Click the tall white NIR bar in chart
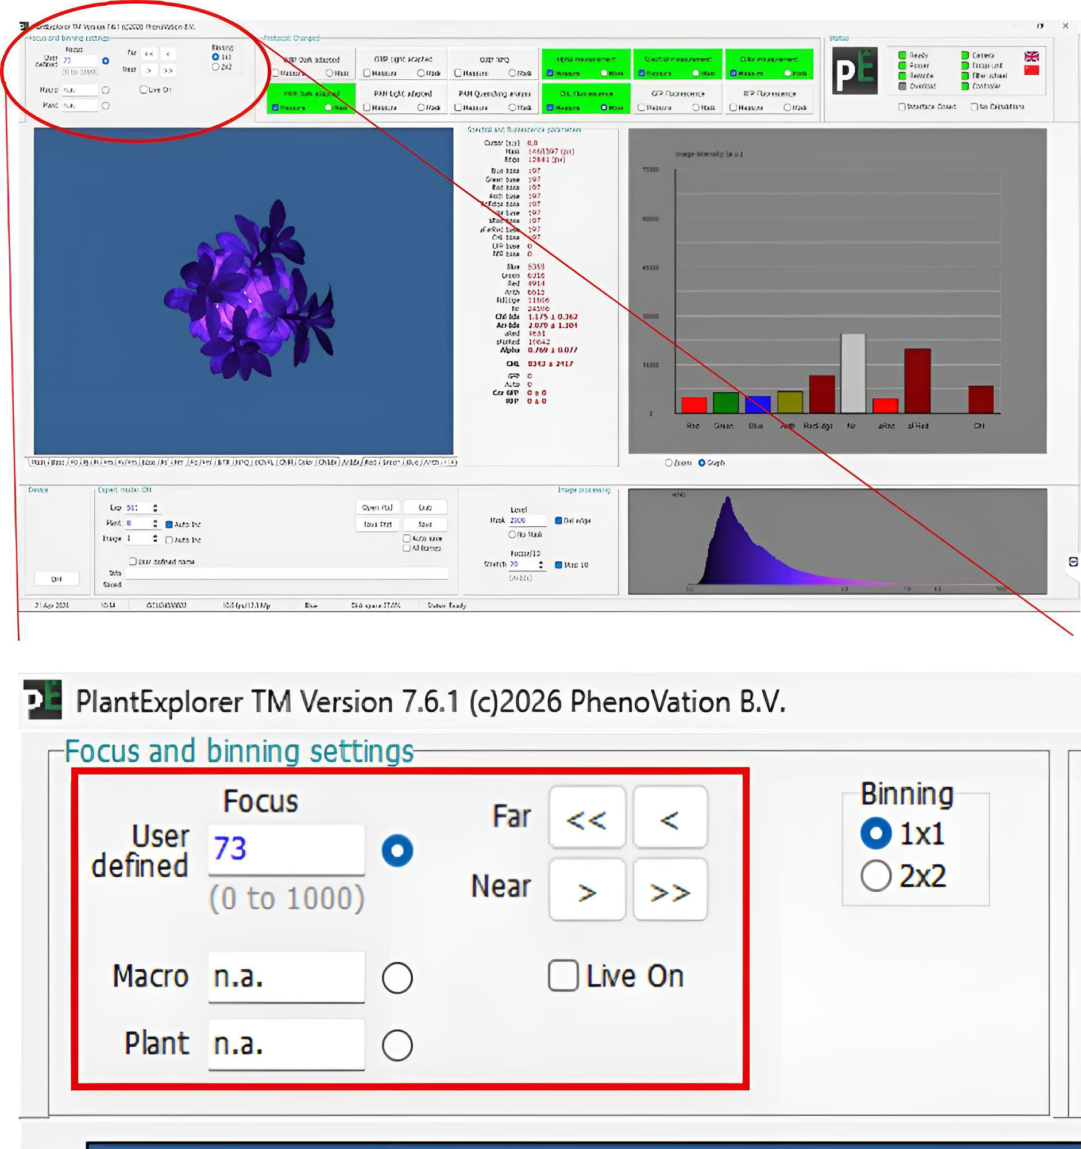The height and width of the screenshot is (1149, 1081). (x=853, y=373)
